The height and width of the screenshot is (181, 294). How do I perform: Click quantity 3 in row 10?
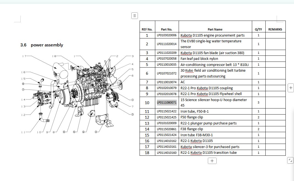click(x=258, y=102)
